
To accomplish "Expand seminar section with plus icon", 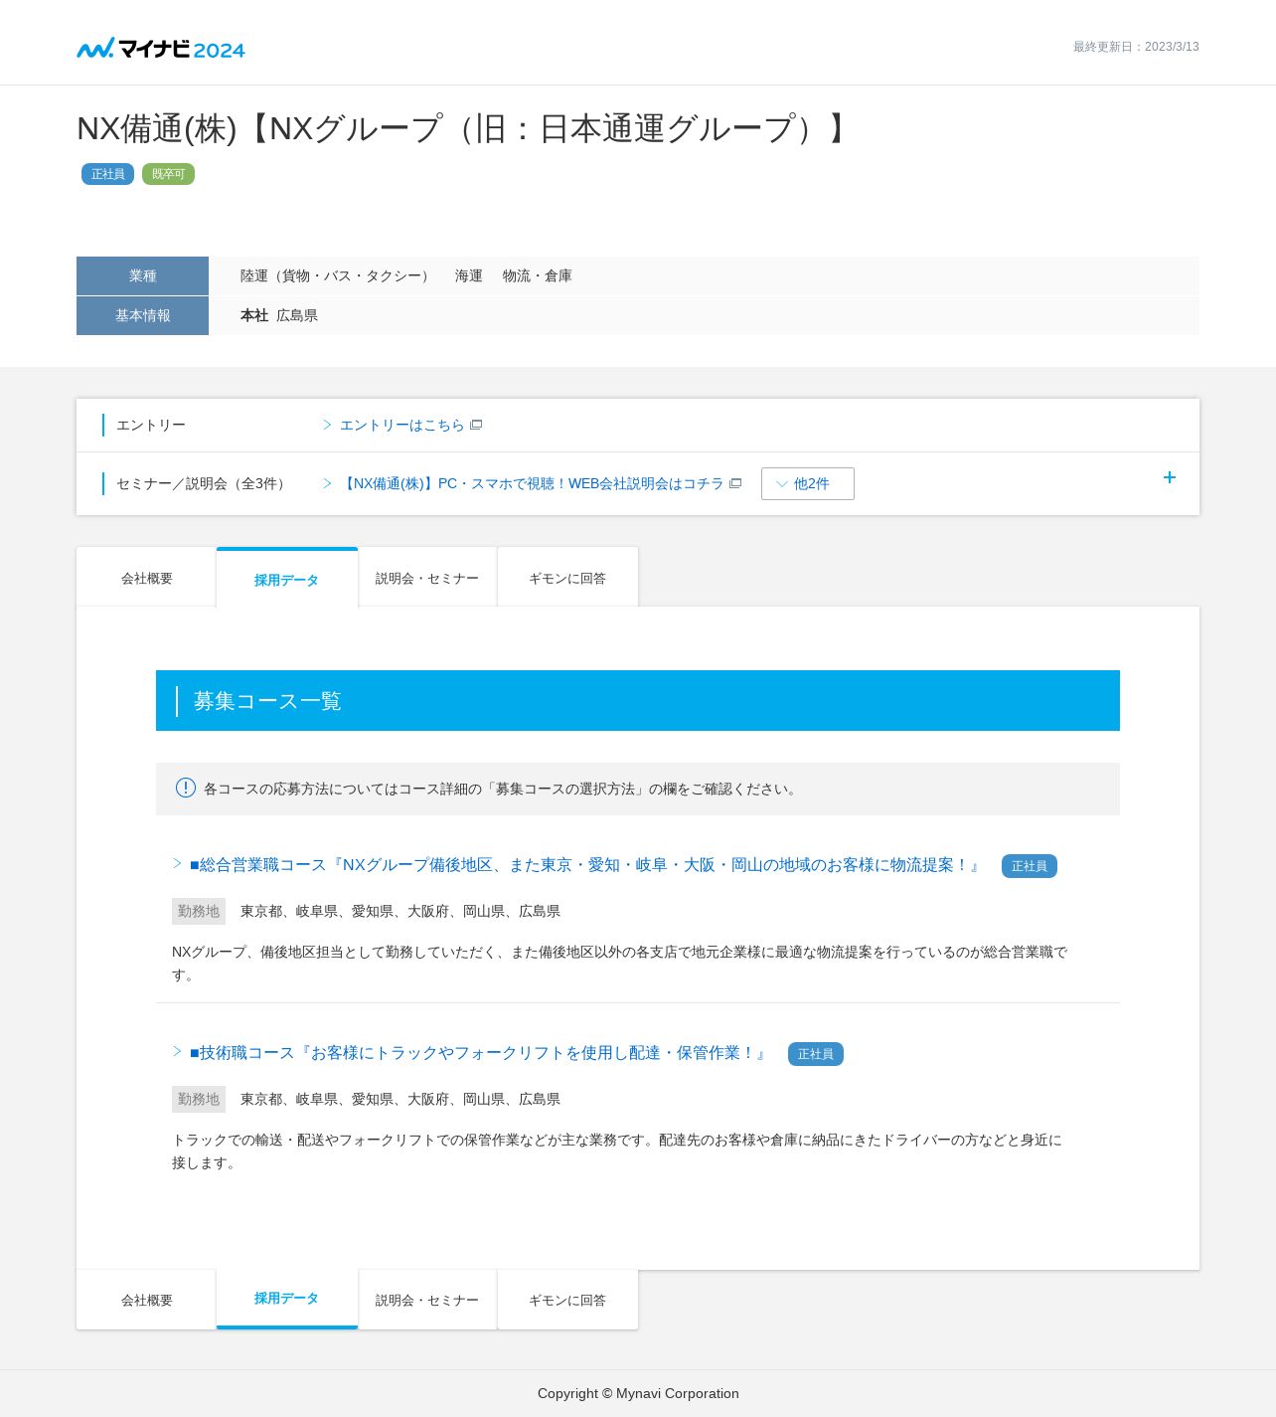I will click(x=1170, y=477).
